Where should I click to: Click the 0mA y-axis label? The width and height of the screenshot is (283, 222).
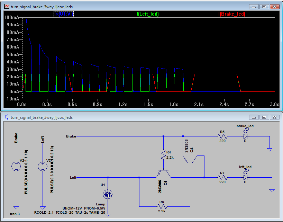point(14,91)
